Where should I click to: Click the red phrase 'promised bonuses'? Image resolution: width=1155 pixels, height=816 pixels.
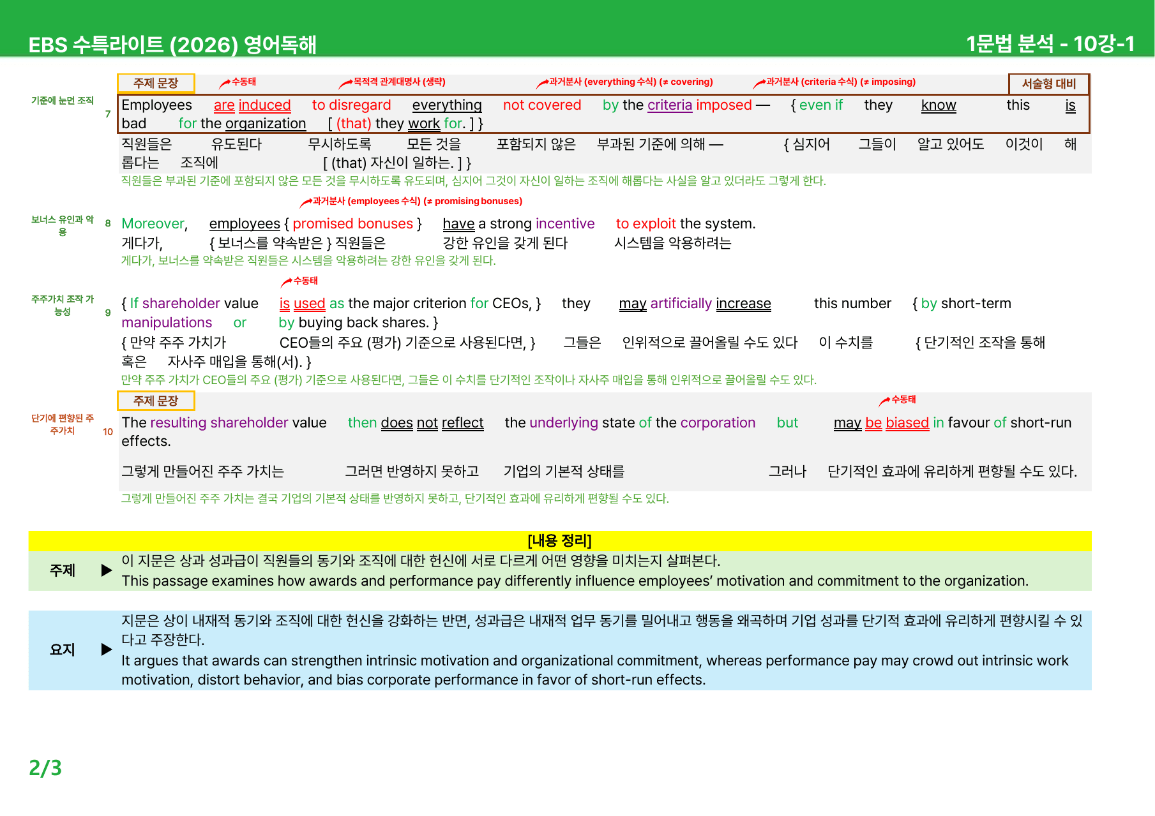pos(352,224)
